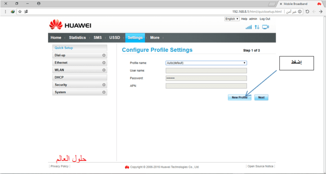Click the network connection monitor icon

point(266,27)
